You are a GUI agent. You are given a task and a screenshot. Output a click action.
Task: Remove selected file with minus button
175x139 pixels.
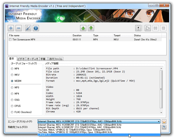19,28
